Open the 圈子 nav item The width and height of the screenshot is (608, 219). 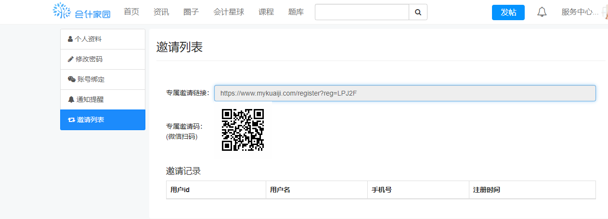click(x=191, y=12)
